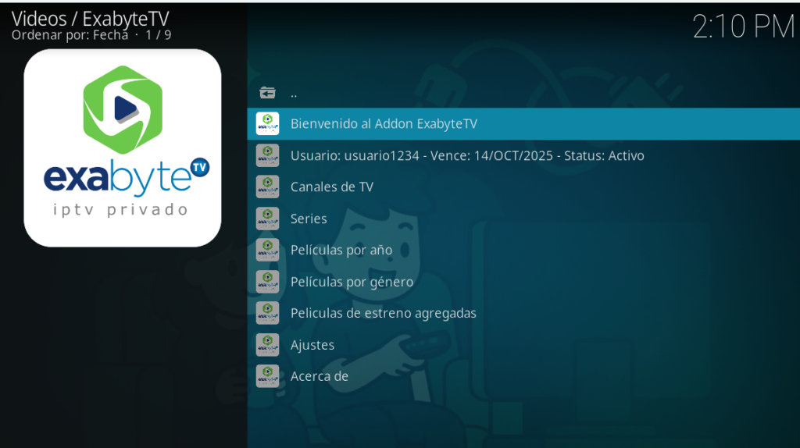Click the icon next to Acerca de
This screenshot has width=800, height=448.
267,376
